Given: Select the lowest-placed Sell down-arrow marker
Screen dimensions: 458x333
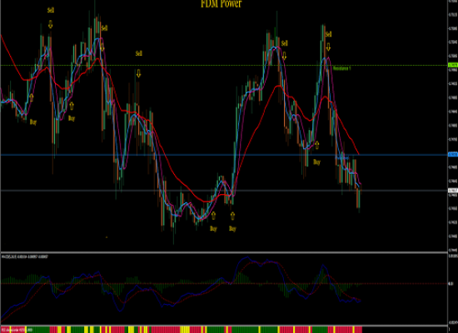Looking at the screenshot, I should (138, 73).
